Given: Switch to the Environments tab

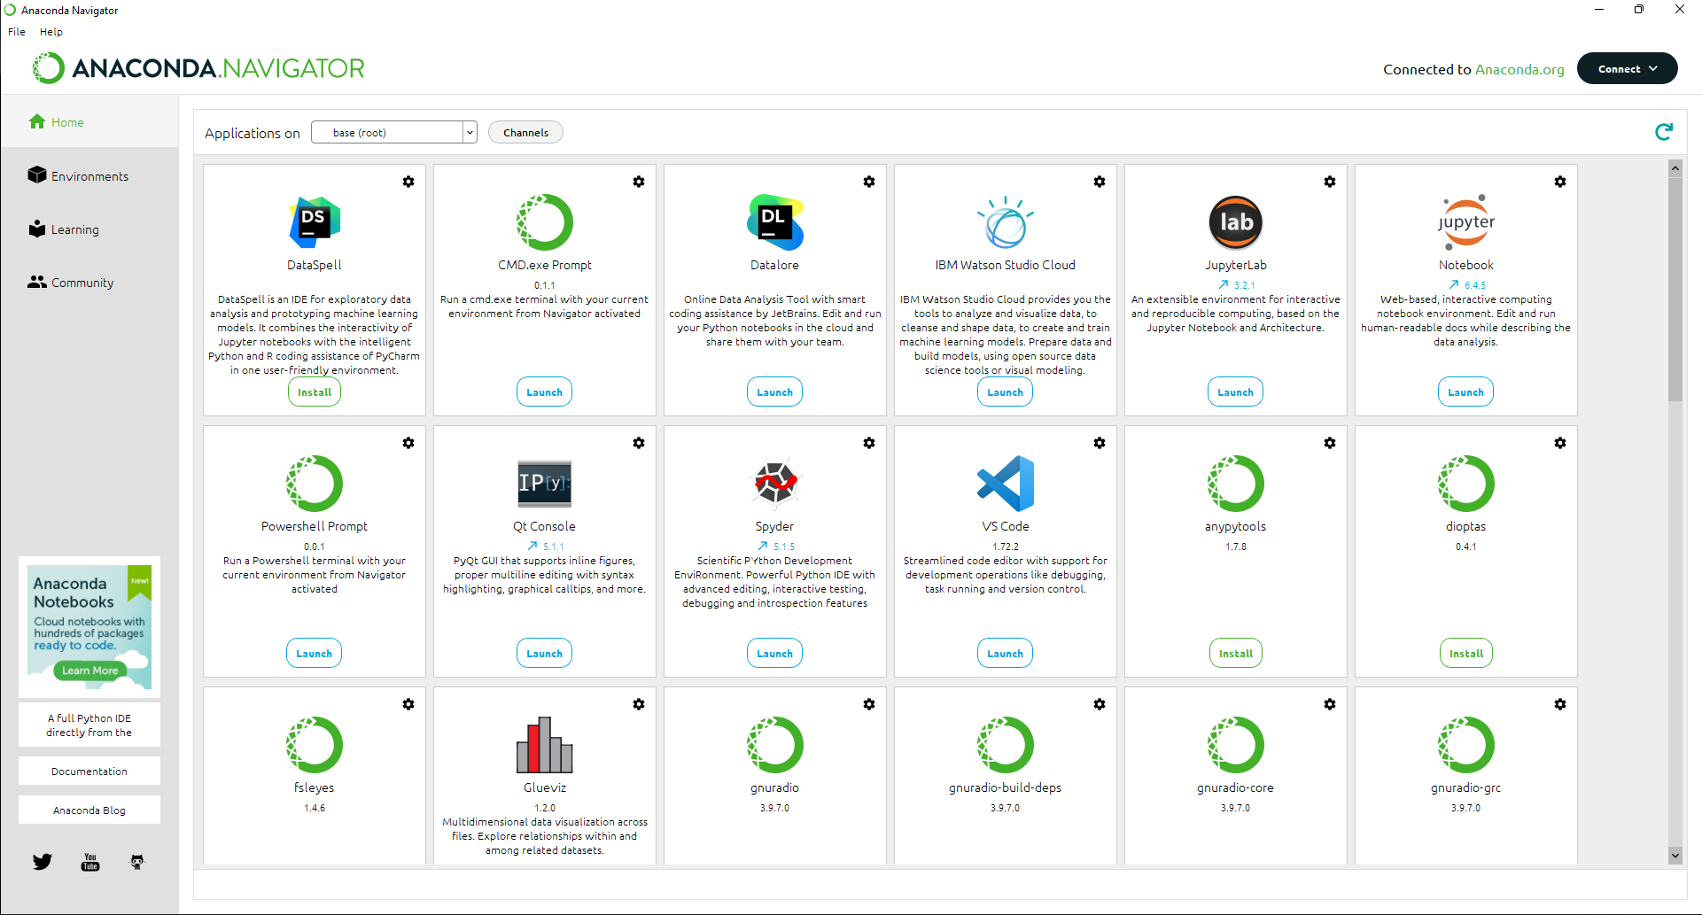Looking at the screenshot, I should coord(89,176).
